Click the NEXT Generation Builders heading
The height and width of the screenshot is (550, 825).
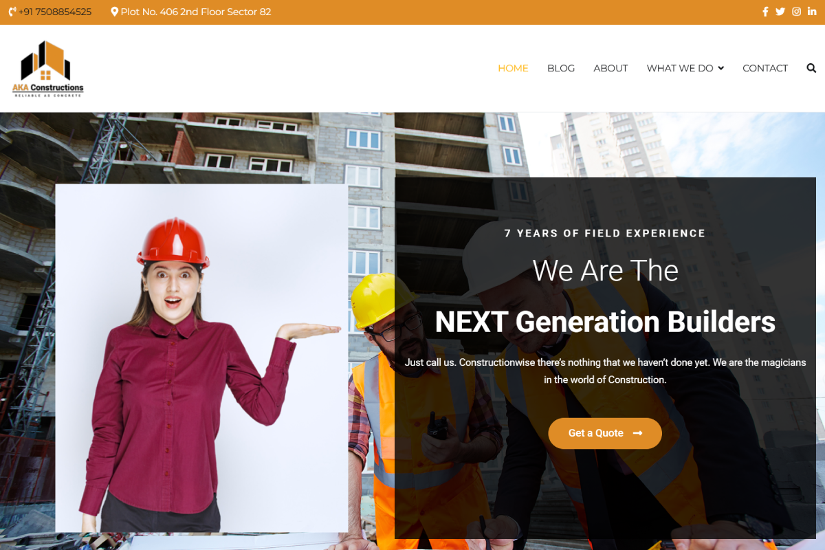[605, 322]
